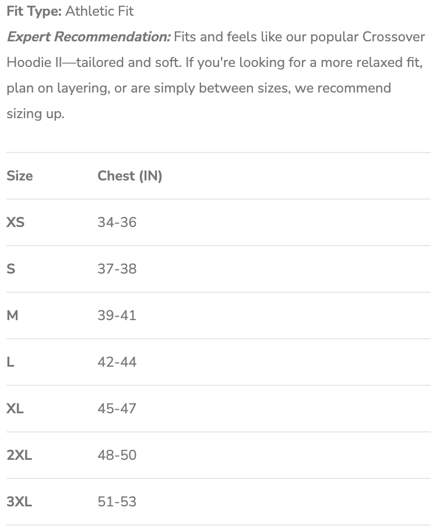Click the 48-50 chest measurement
Viewport: 436px width, 532px height.
(117, 455)
